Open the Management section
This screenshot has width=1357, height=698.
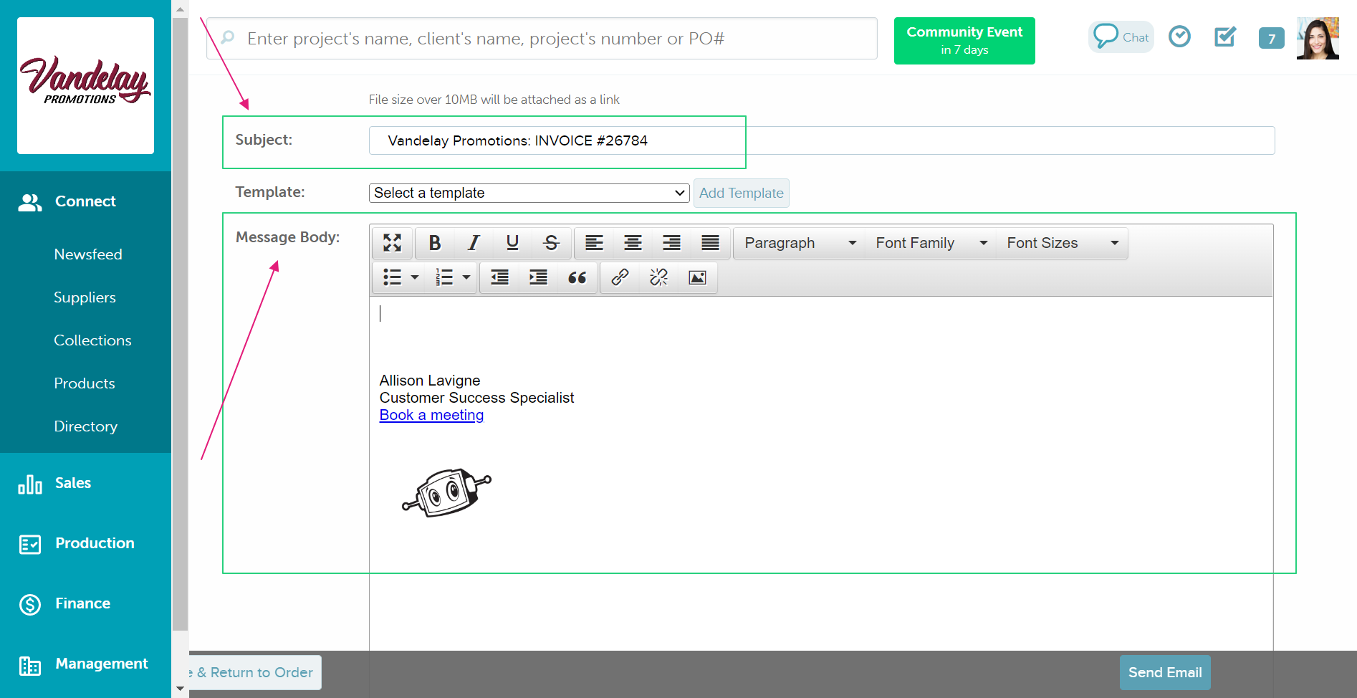pyautogui.click(x=85, y=664)
